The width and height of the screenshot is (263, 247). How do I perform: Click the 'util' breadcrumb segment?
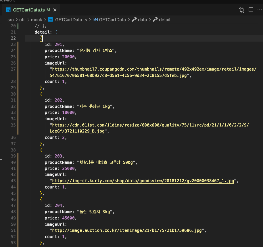click(22, 20)
